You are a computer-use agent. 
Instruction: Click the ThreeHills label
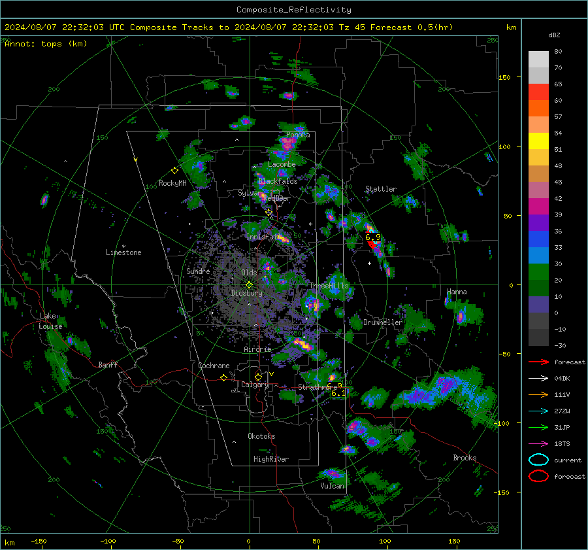click(329, 286)
